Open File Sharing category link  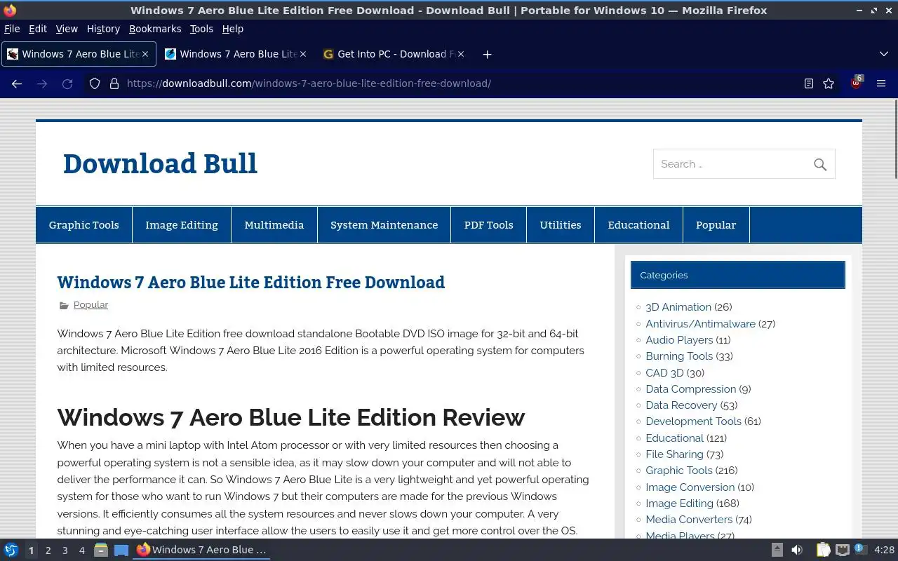(x=674, y=454)
